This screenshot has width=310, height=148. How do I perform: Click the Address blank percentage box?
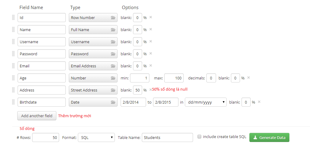pos(137,90)
